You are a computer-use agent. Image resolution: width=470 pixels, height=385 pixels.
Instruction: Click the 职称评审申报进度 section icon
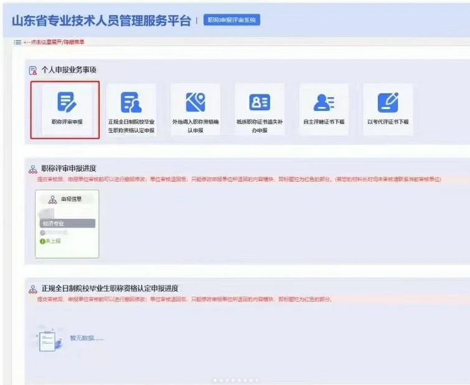click(x=32, y=169)
